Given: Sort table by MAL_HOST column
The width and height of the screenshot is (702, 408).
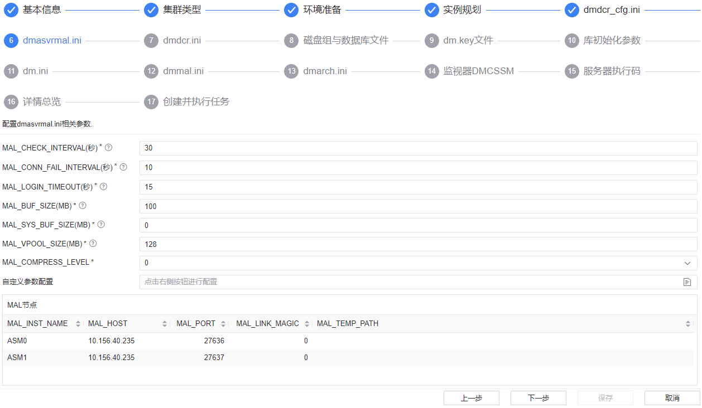Looking at the screenshot, I should (165, 324).
